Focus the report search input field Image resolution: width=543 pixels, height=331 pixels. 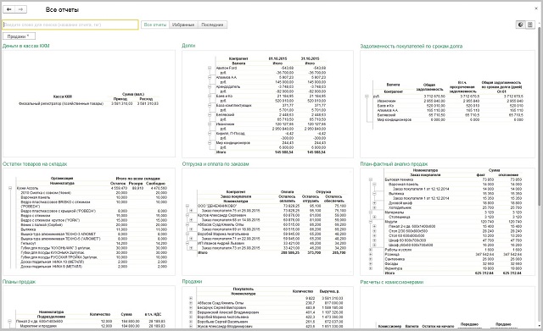[x=70, y=25]
